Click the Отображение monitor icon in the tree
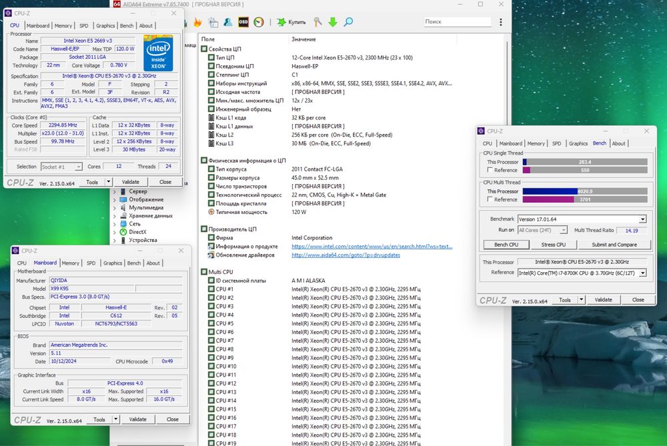Viewport: 667px width, 446px height. pos(123,199)
